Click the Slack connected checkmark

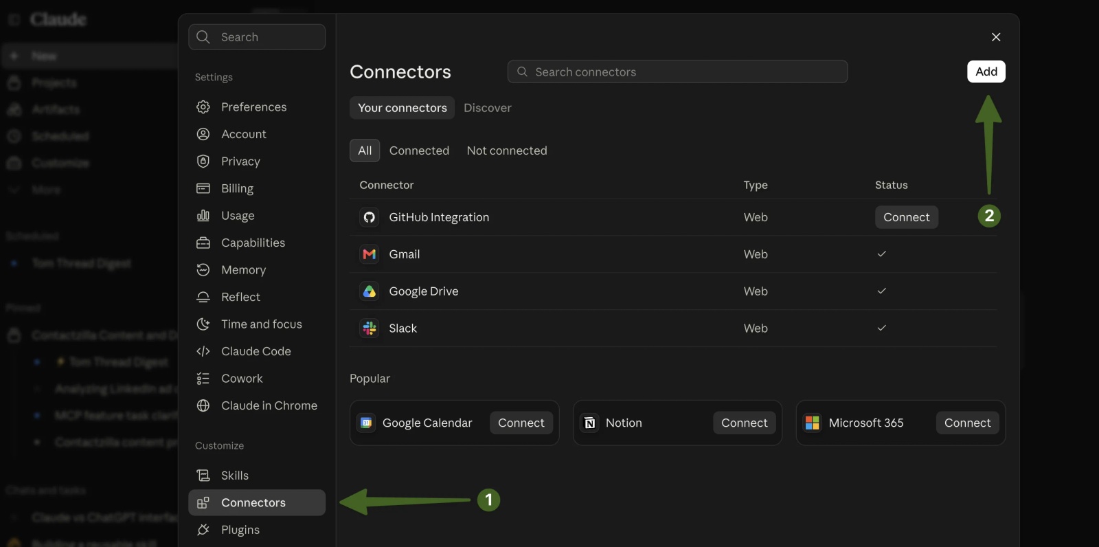pos(882,328)
